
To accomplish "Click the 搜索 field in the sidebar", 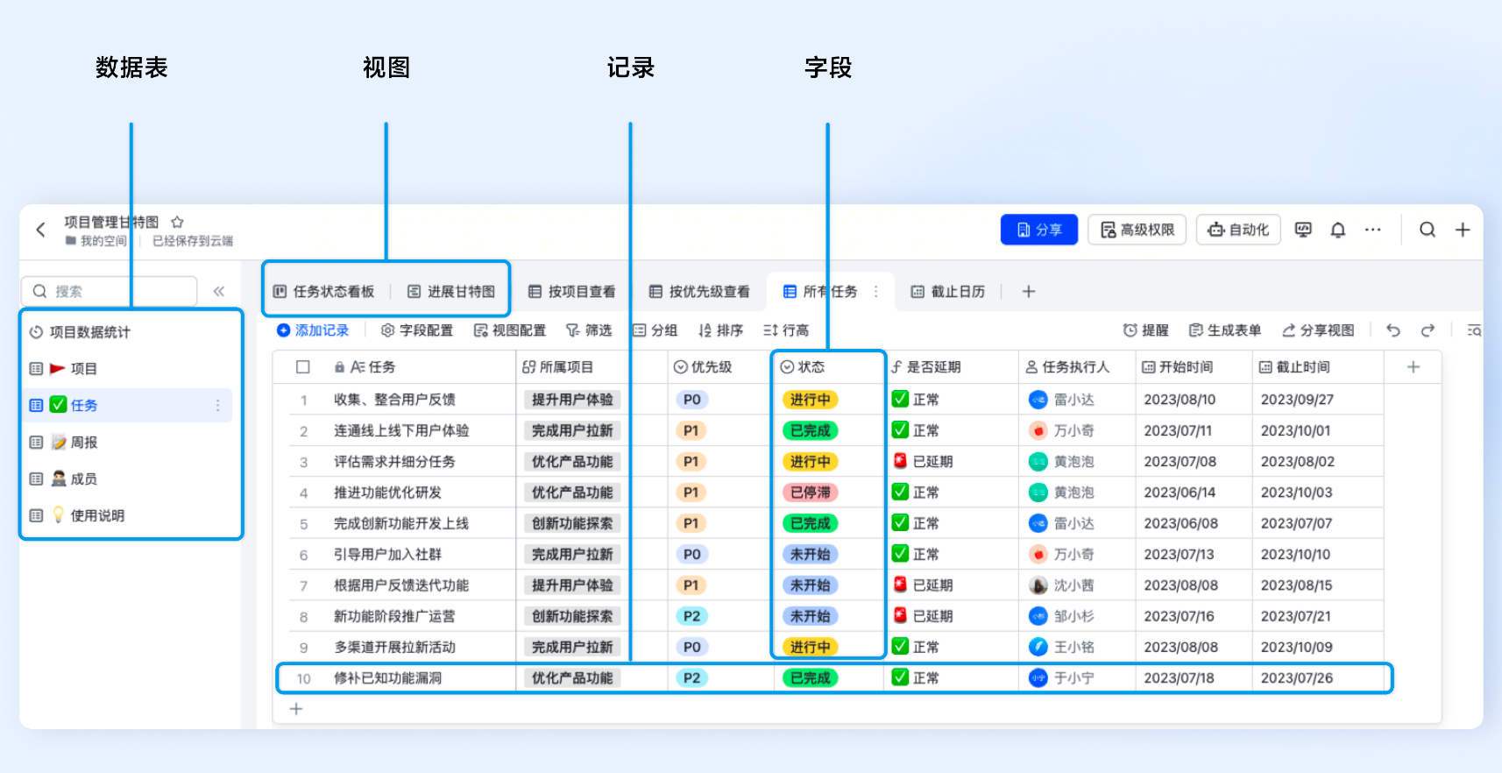I will tap(109, 291).
